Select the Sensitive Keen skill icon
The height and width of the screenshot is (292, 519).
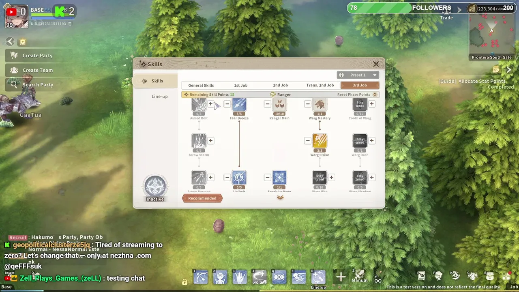(x=279, y=178)
